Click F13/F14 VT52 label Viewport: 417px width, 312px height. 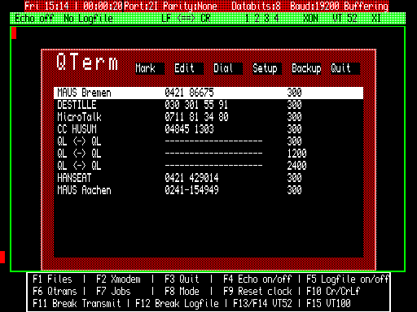pos(262,304)
